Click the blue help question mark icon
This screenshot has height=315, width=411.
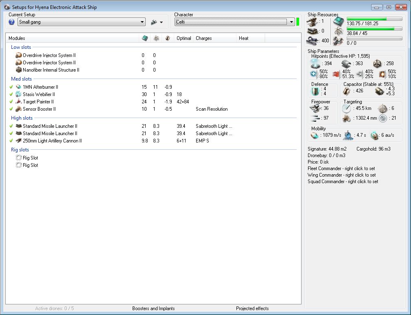click(11, 22)
